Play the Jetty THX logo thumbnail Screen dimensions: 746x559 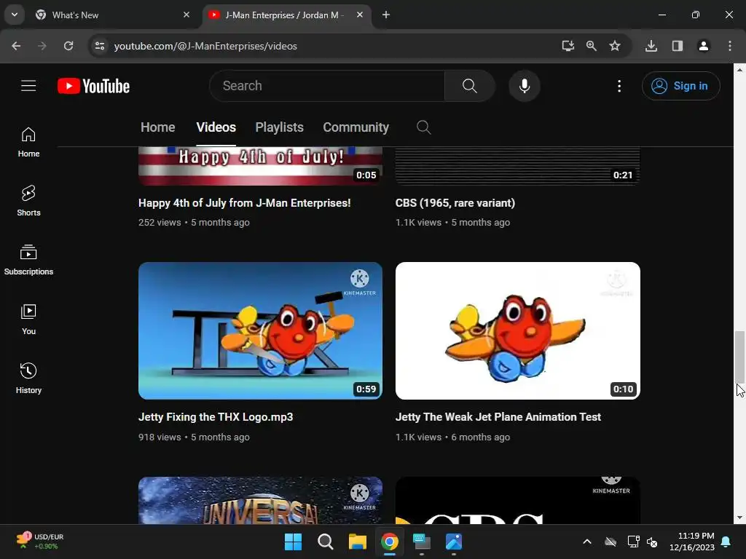tap(260, 331)
